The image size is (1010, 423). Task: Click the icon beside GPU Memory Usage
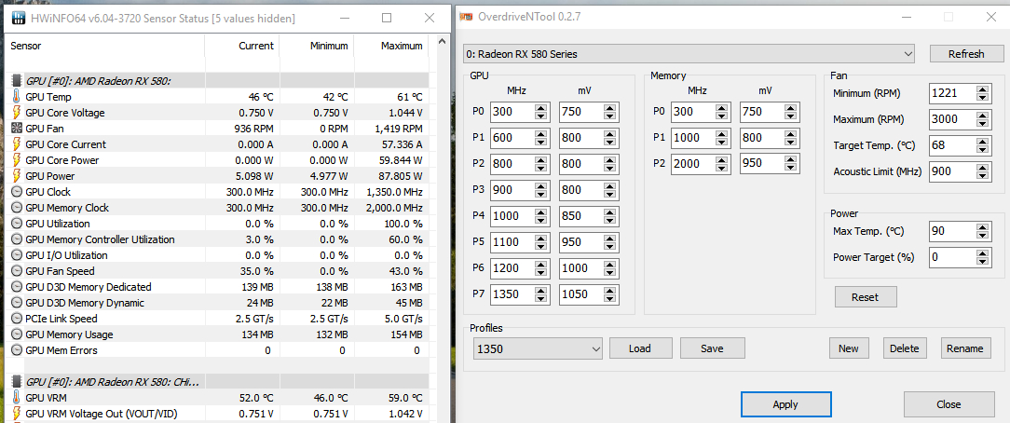[16, 334]
